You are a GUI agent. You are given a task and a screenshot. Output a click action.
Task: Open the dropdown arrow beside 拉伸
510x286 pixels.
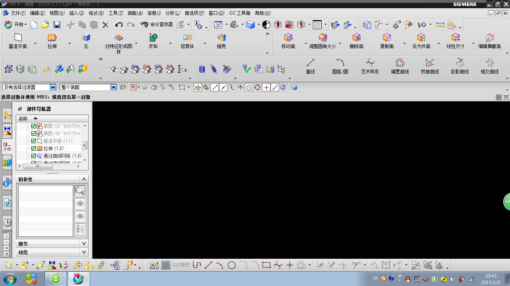coord(69,44)
